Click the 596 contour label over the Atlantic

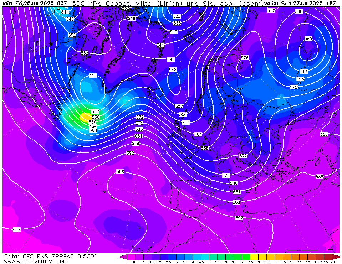point(120,172)
